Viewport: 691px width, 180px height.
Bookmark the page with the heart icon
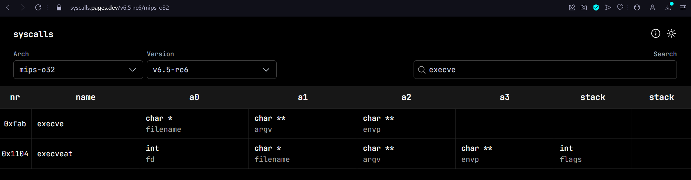tap(620, 7)
